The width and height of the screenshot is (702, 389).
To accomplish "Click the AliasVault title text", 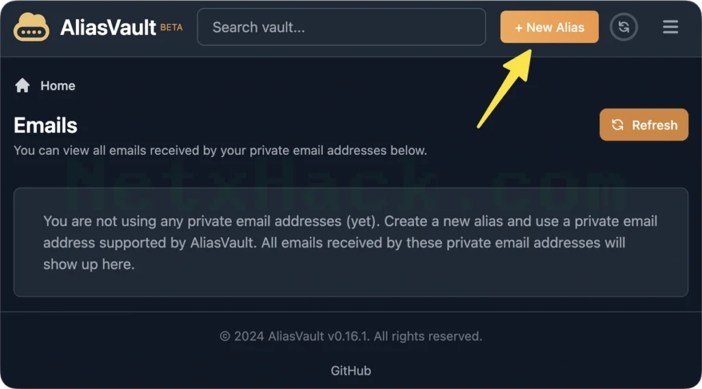I will point(108,27).
